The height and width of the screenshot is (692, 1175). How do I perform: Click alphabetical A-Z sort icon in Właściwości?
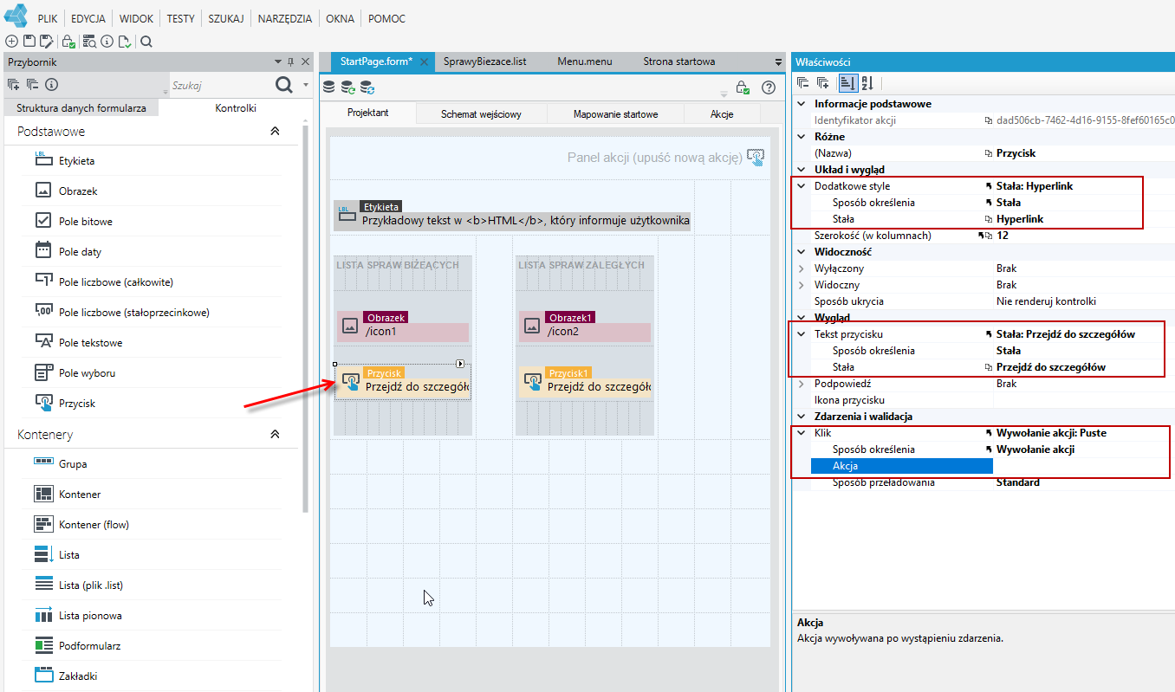coord(867,83)
